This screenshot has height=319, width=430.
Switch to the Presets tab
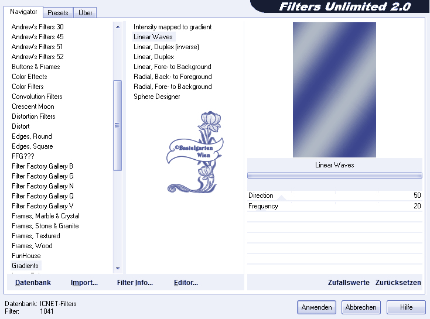pyautogui.click(x=58, y=13)
